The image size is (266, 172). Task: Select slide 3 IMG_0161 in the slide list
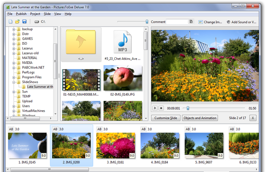116,146
